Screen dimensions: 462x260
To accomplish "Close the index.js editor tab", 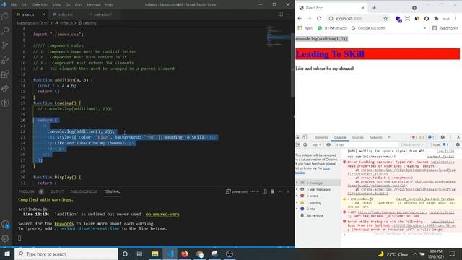I will tap(43, 14).
